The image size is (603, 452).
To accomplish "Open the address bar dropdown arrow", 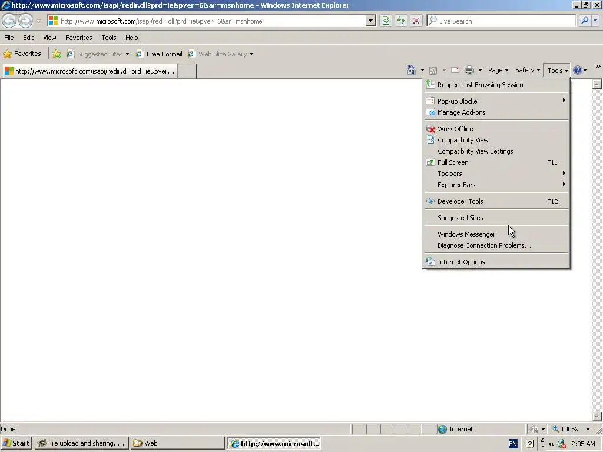I will tap(371, 21).
